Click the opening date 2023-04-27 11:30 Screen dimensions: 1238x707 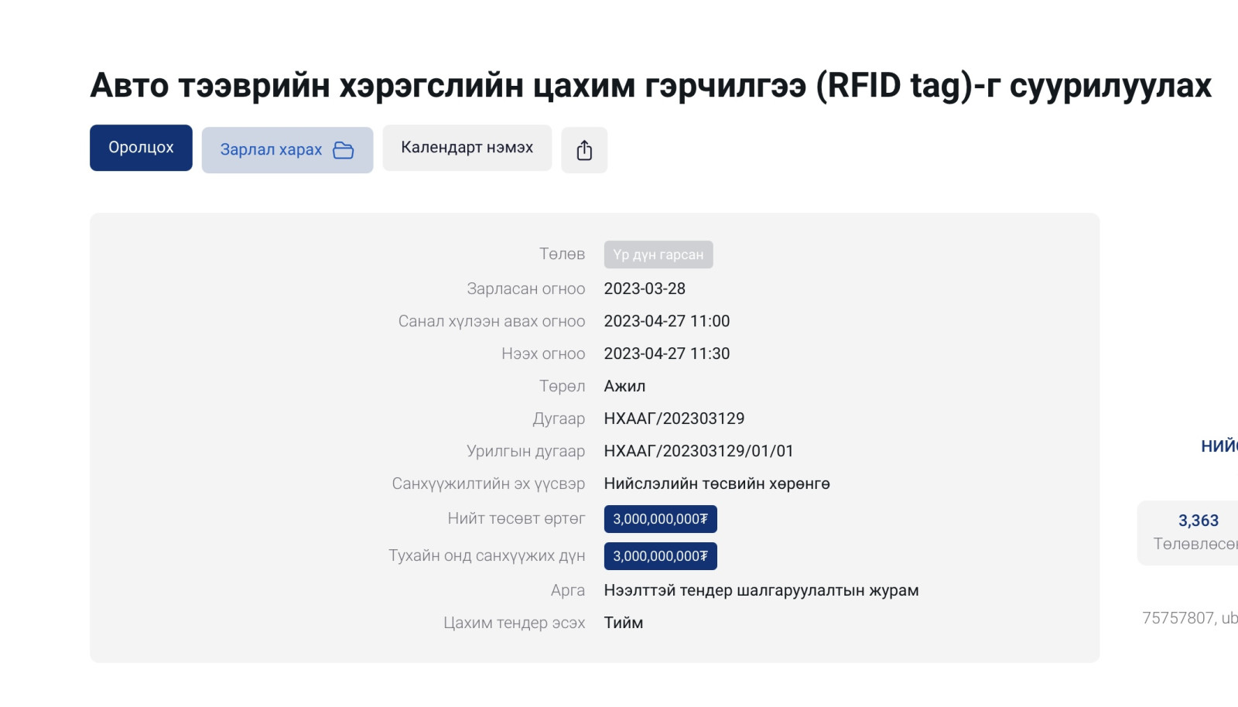pyautogui.click(x=666, y=353)
